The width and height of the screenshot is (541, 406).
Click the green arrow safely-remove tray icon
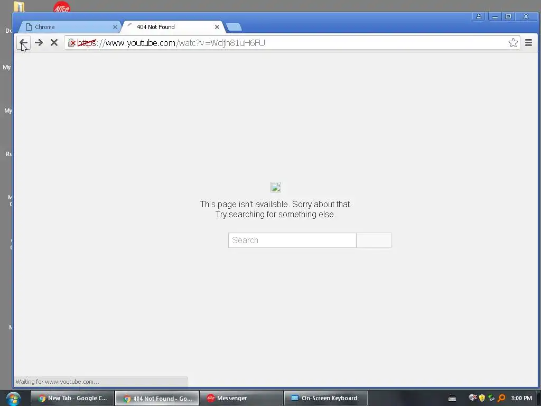click(492, 398)
